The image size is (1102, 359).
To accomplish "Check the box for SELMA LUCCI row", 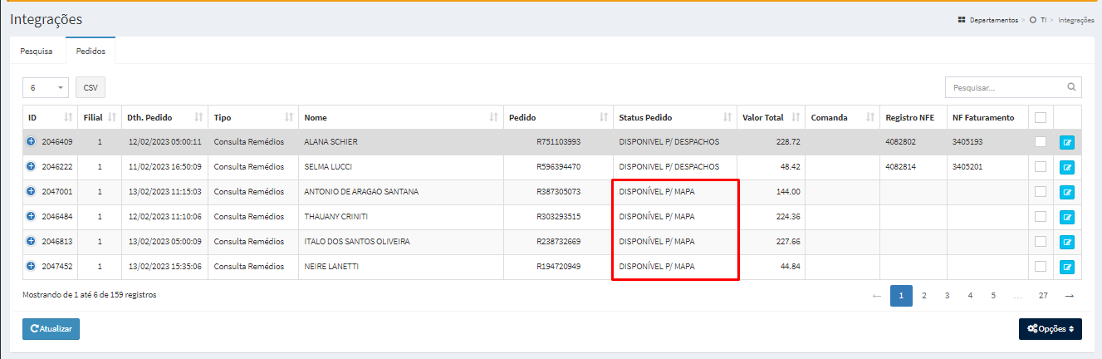I will (x=1041, y=167).
